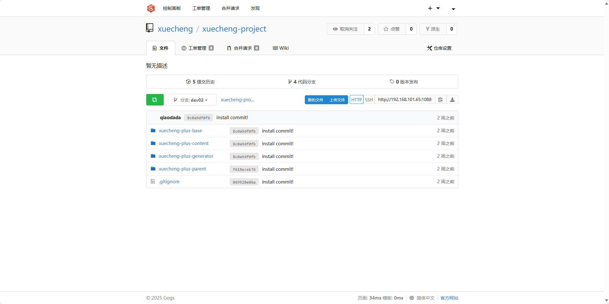Open the plus create-new dropdown

(434, 8)
